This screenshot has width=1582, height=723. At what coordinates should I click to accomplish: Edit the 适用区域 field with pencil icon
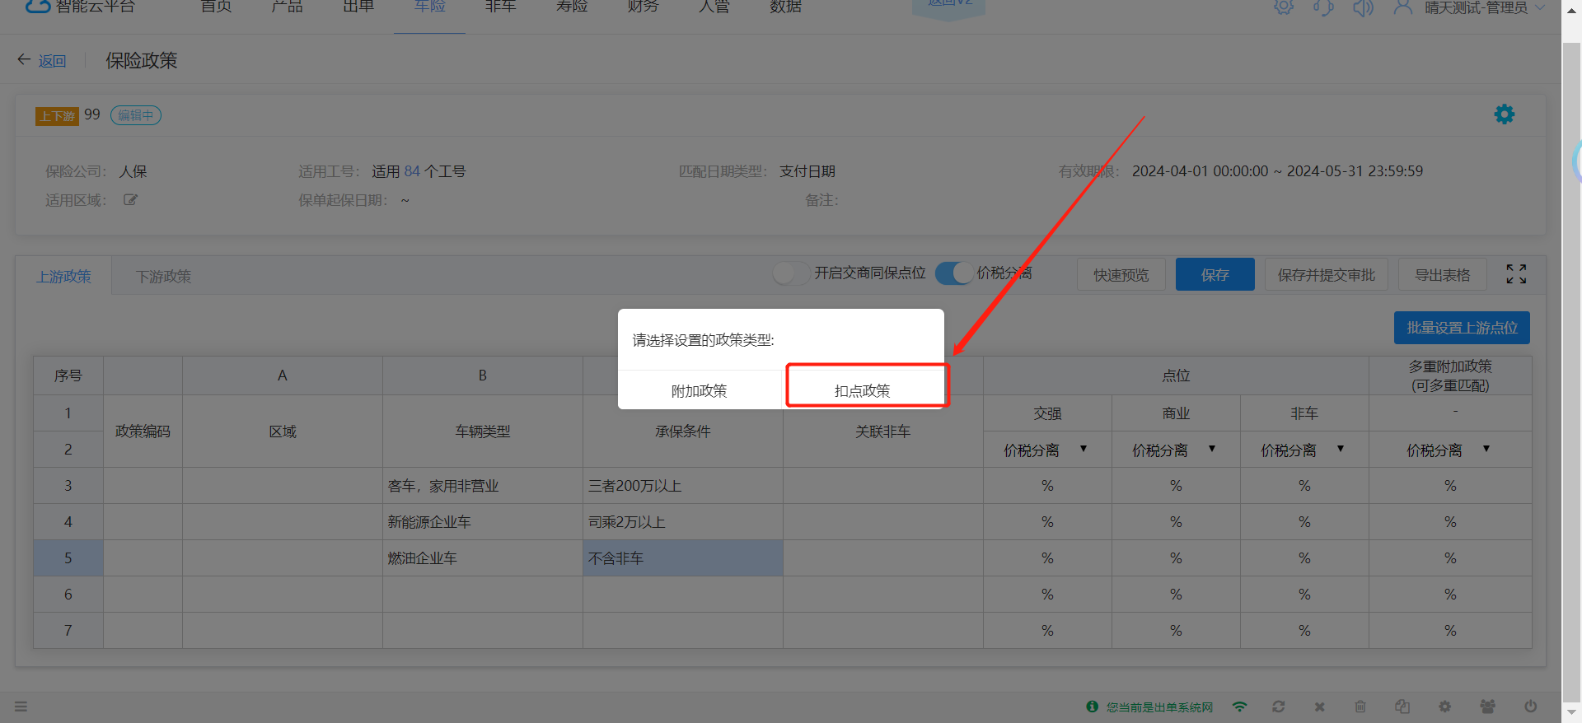click(130, 199)
